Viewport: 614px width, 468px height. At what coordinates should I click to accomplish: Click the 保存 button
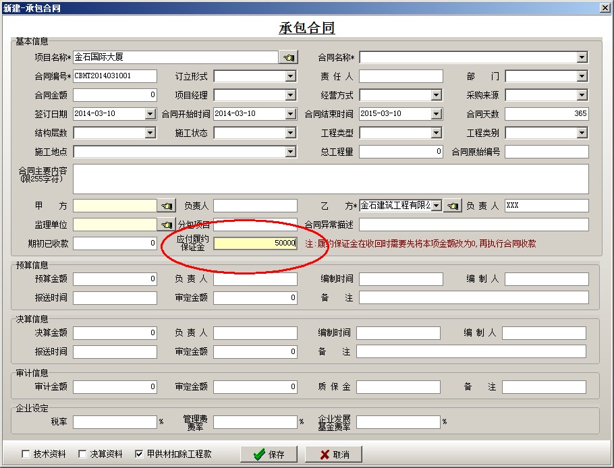[270, 454]
